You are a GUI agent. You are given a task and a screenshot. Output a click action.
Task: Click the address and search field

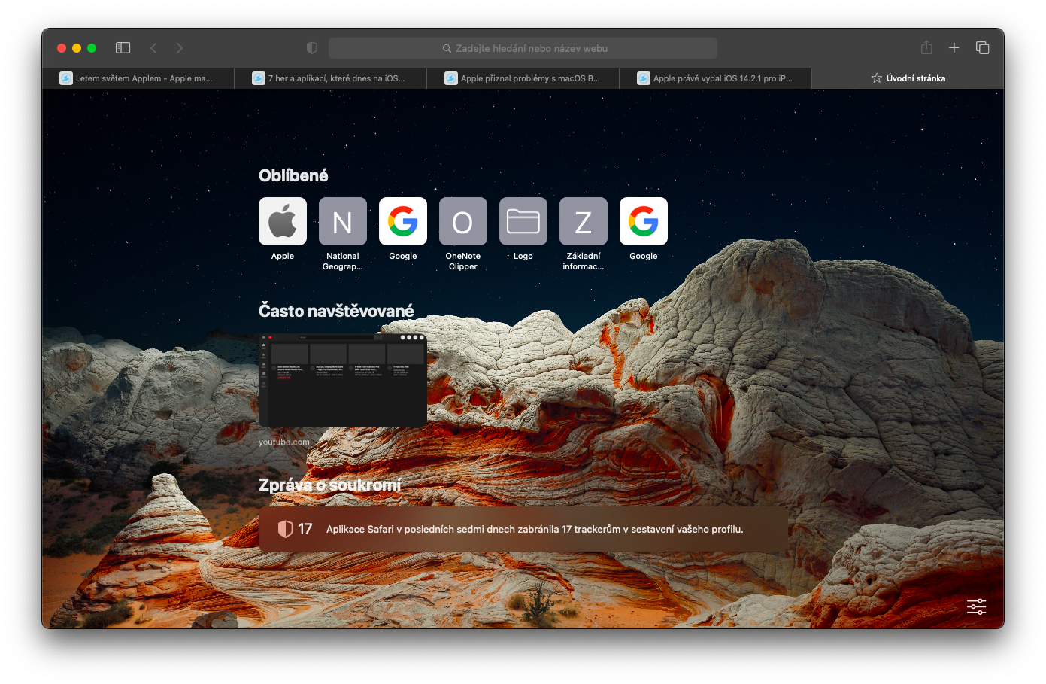coord(523,48)
